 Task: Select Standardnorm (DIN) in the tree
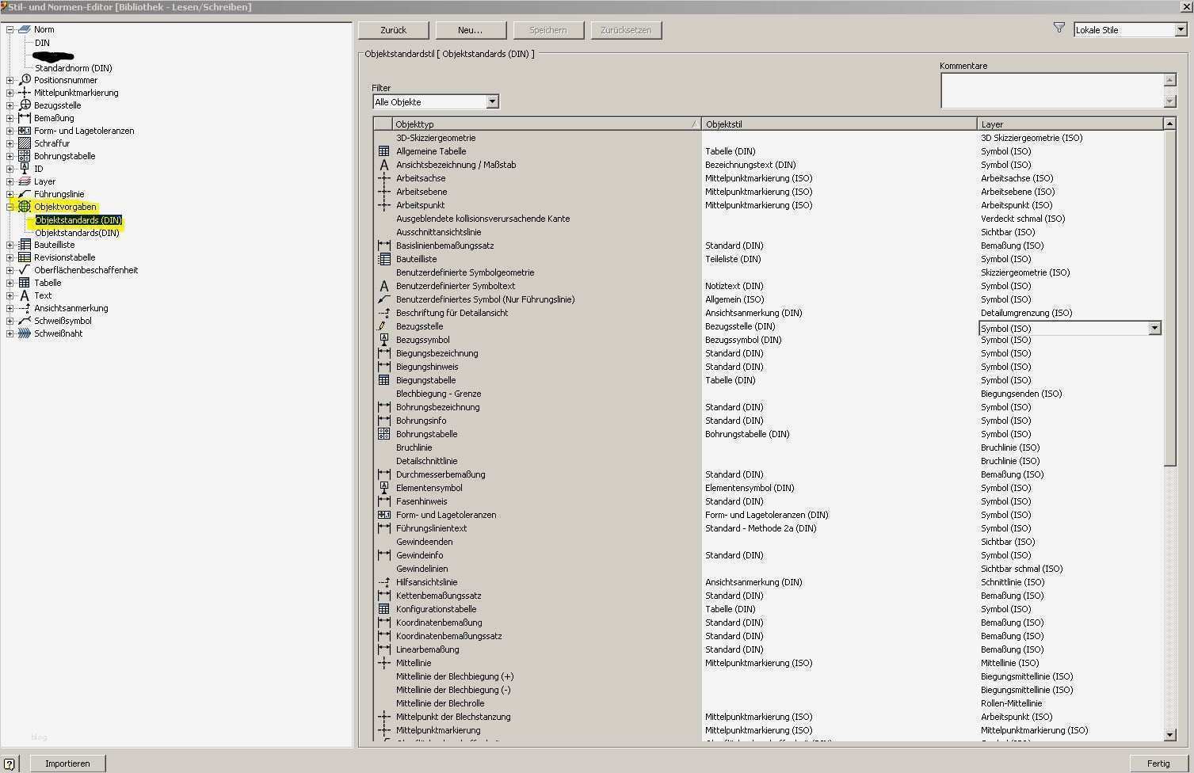[73, 68]
